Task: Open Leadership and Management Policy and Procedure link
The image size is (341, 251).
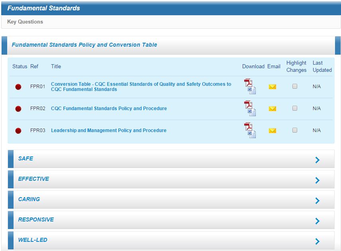Action: point(108,130)
